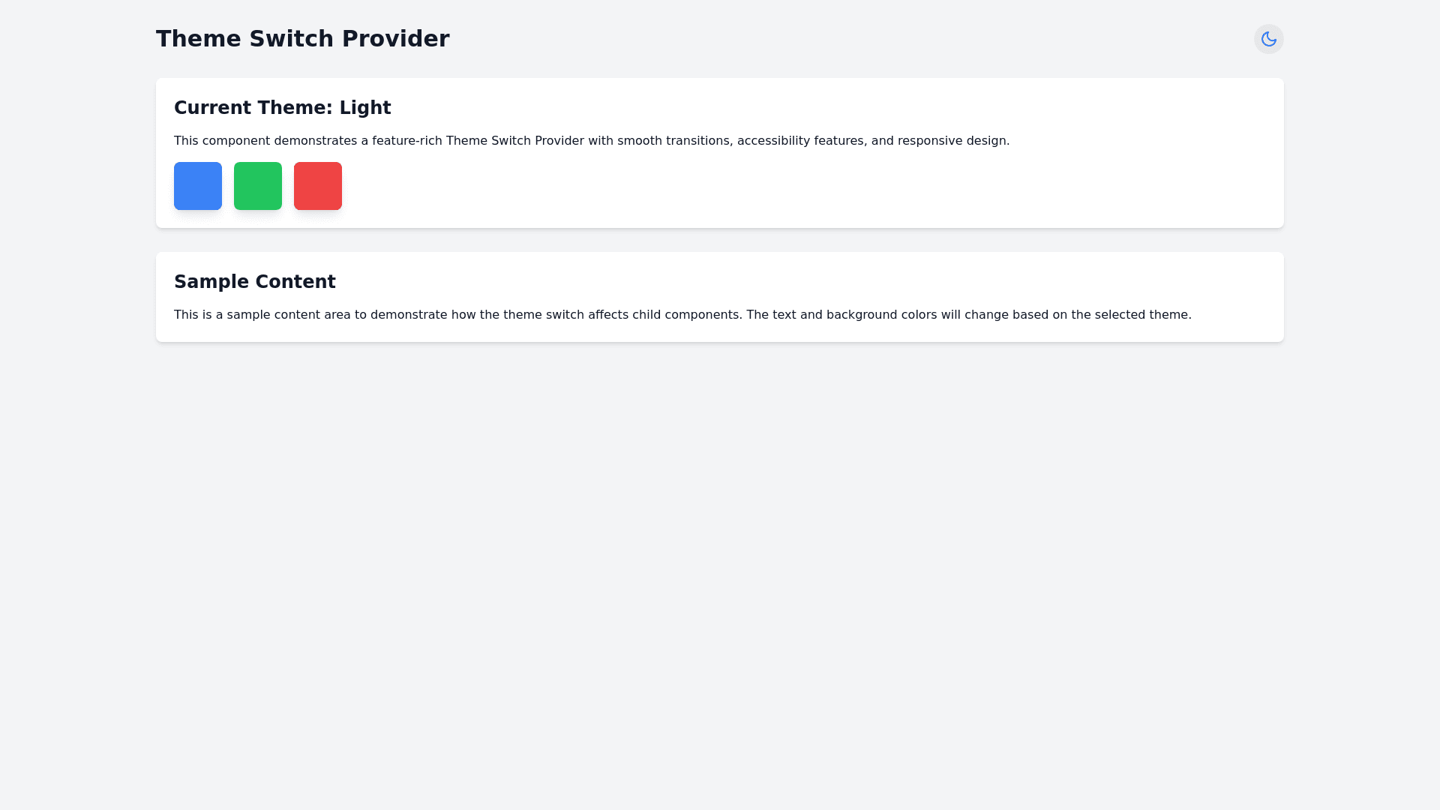Click the "Current Theme: Light" heading
Image resolution: width=1440 pixels, height=810 pixels.
click(282, 108)
